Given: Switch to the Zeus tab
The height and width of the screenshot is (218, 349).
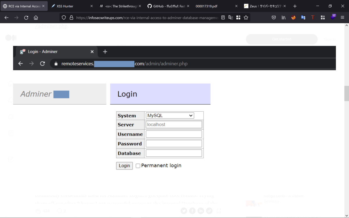Looking at the screenshot, I should pyautogui.click(x=264, y=6).
